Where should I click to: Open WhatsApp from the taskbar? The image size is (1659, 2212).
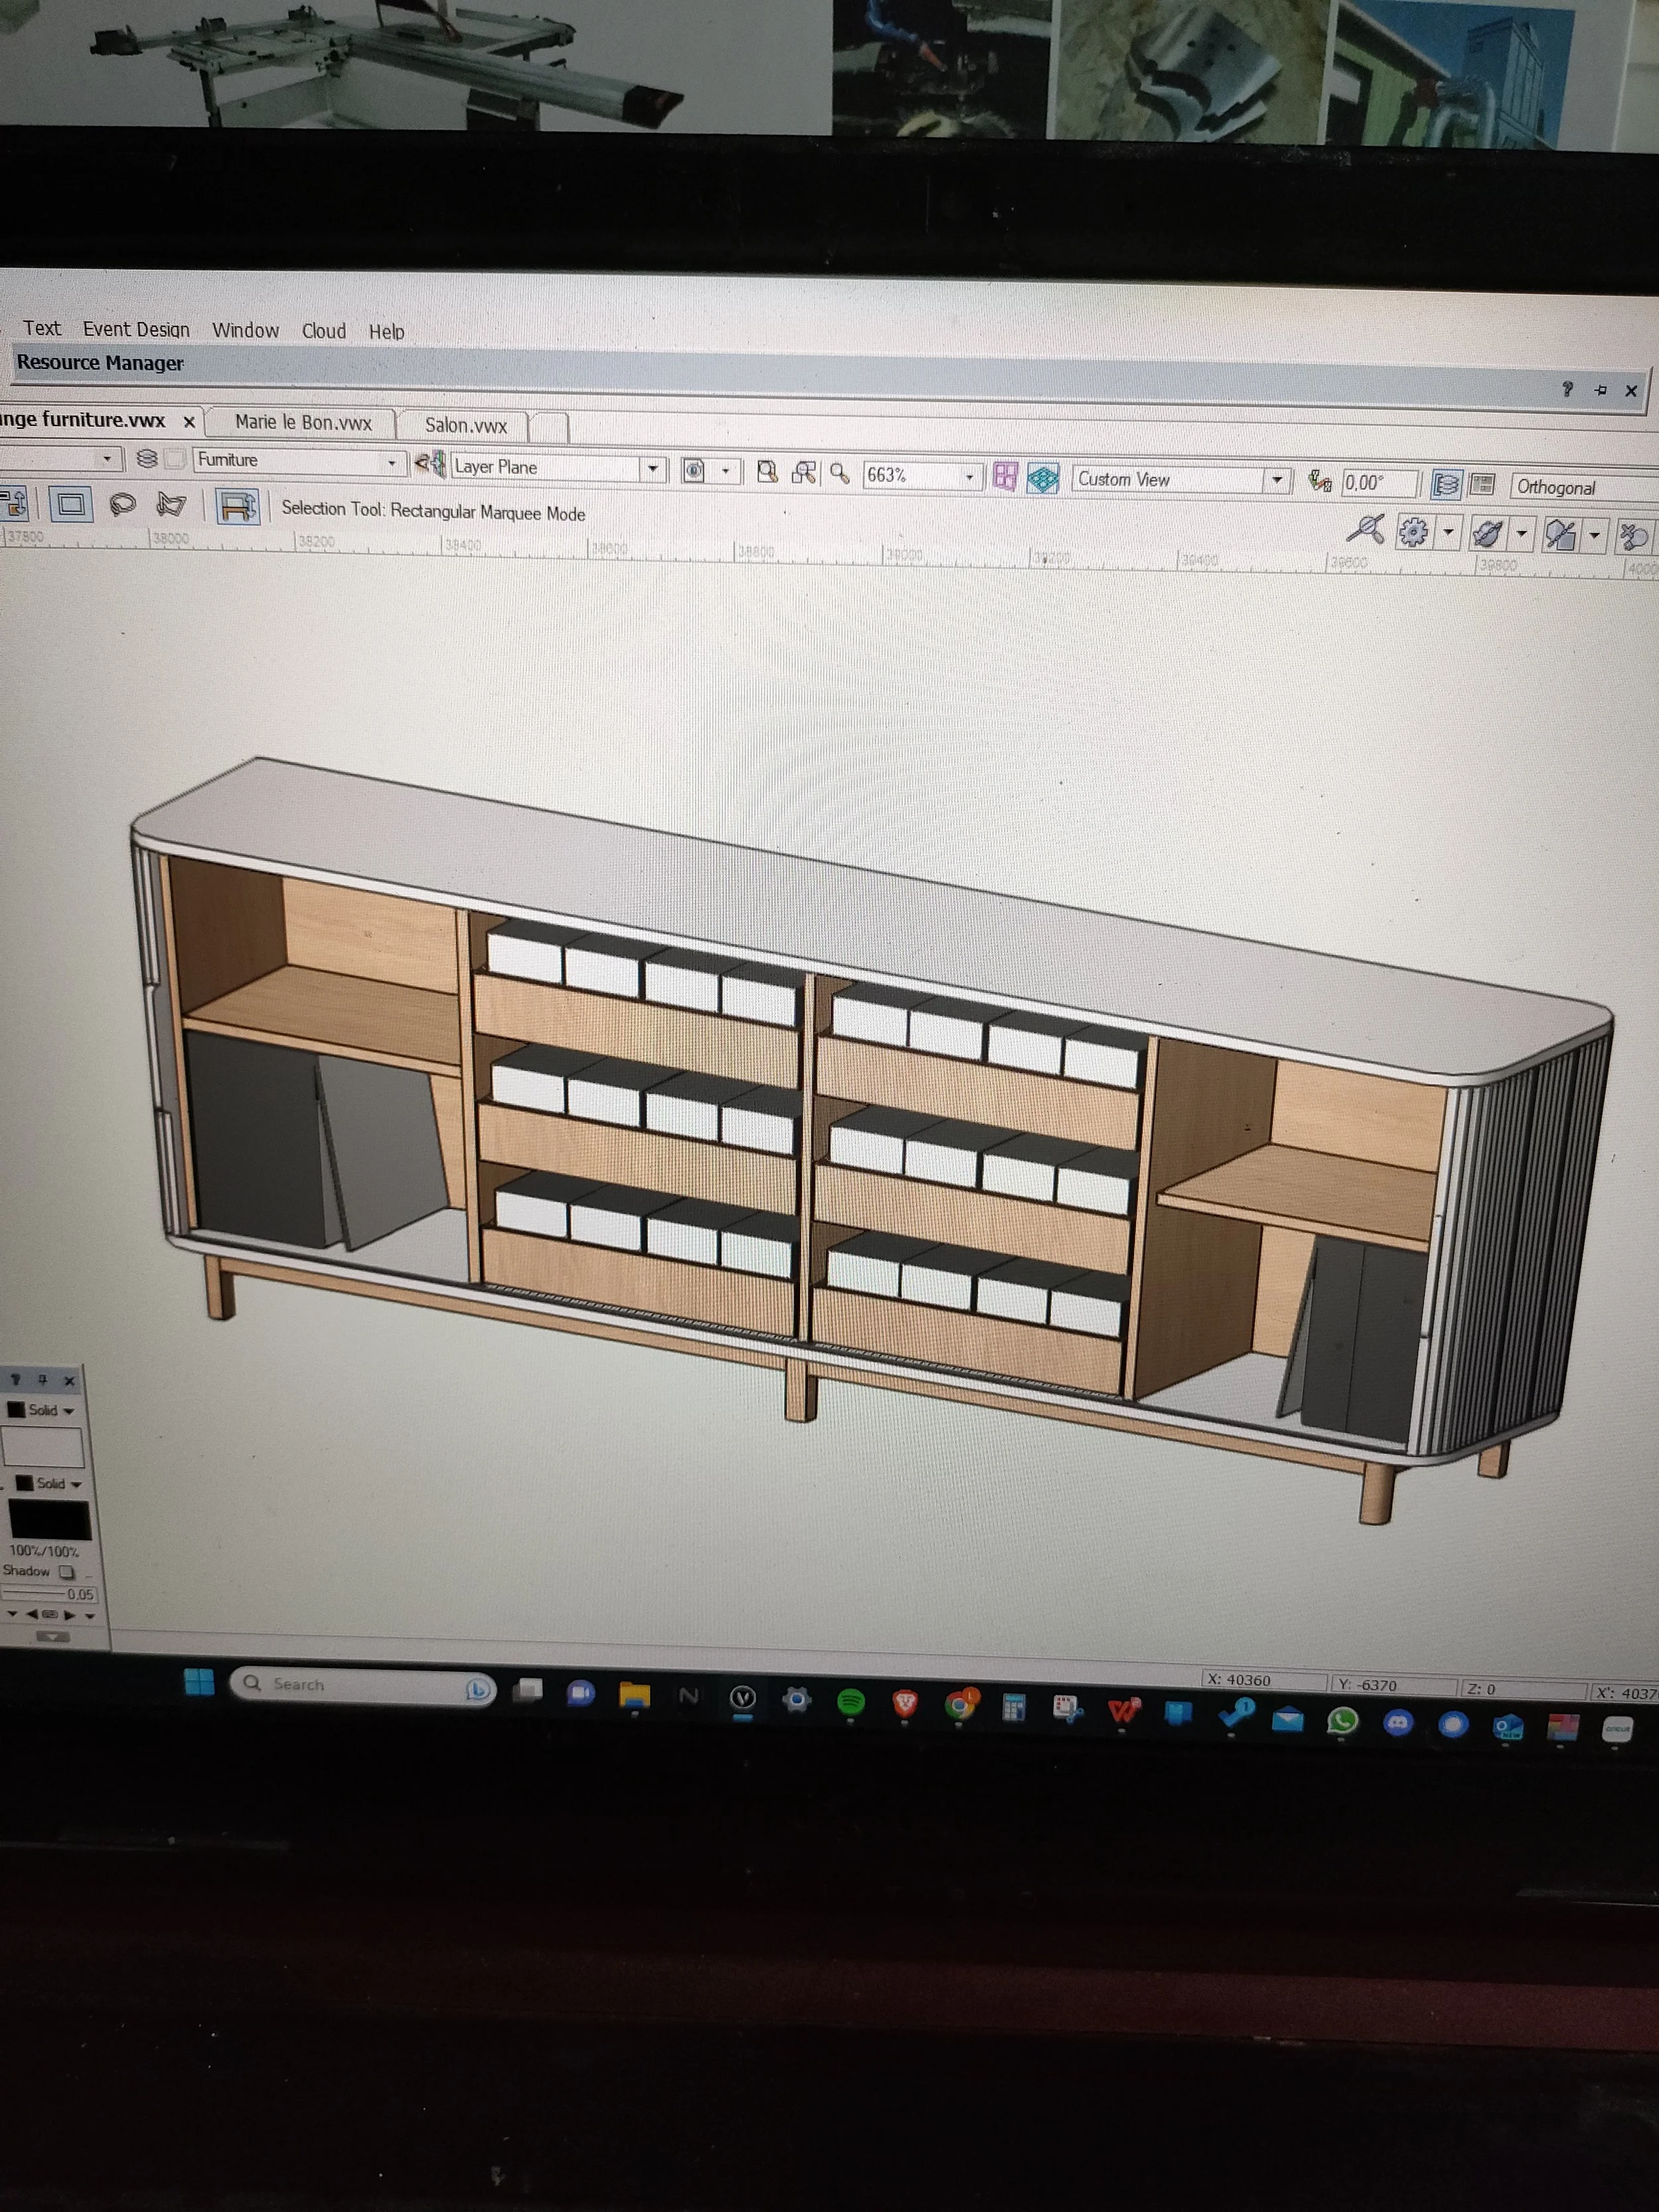tap(1342, 1720)
